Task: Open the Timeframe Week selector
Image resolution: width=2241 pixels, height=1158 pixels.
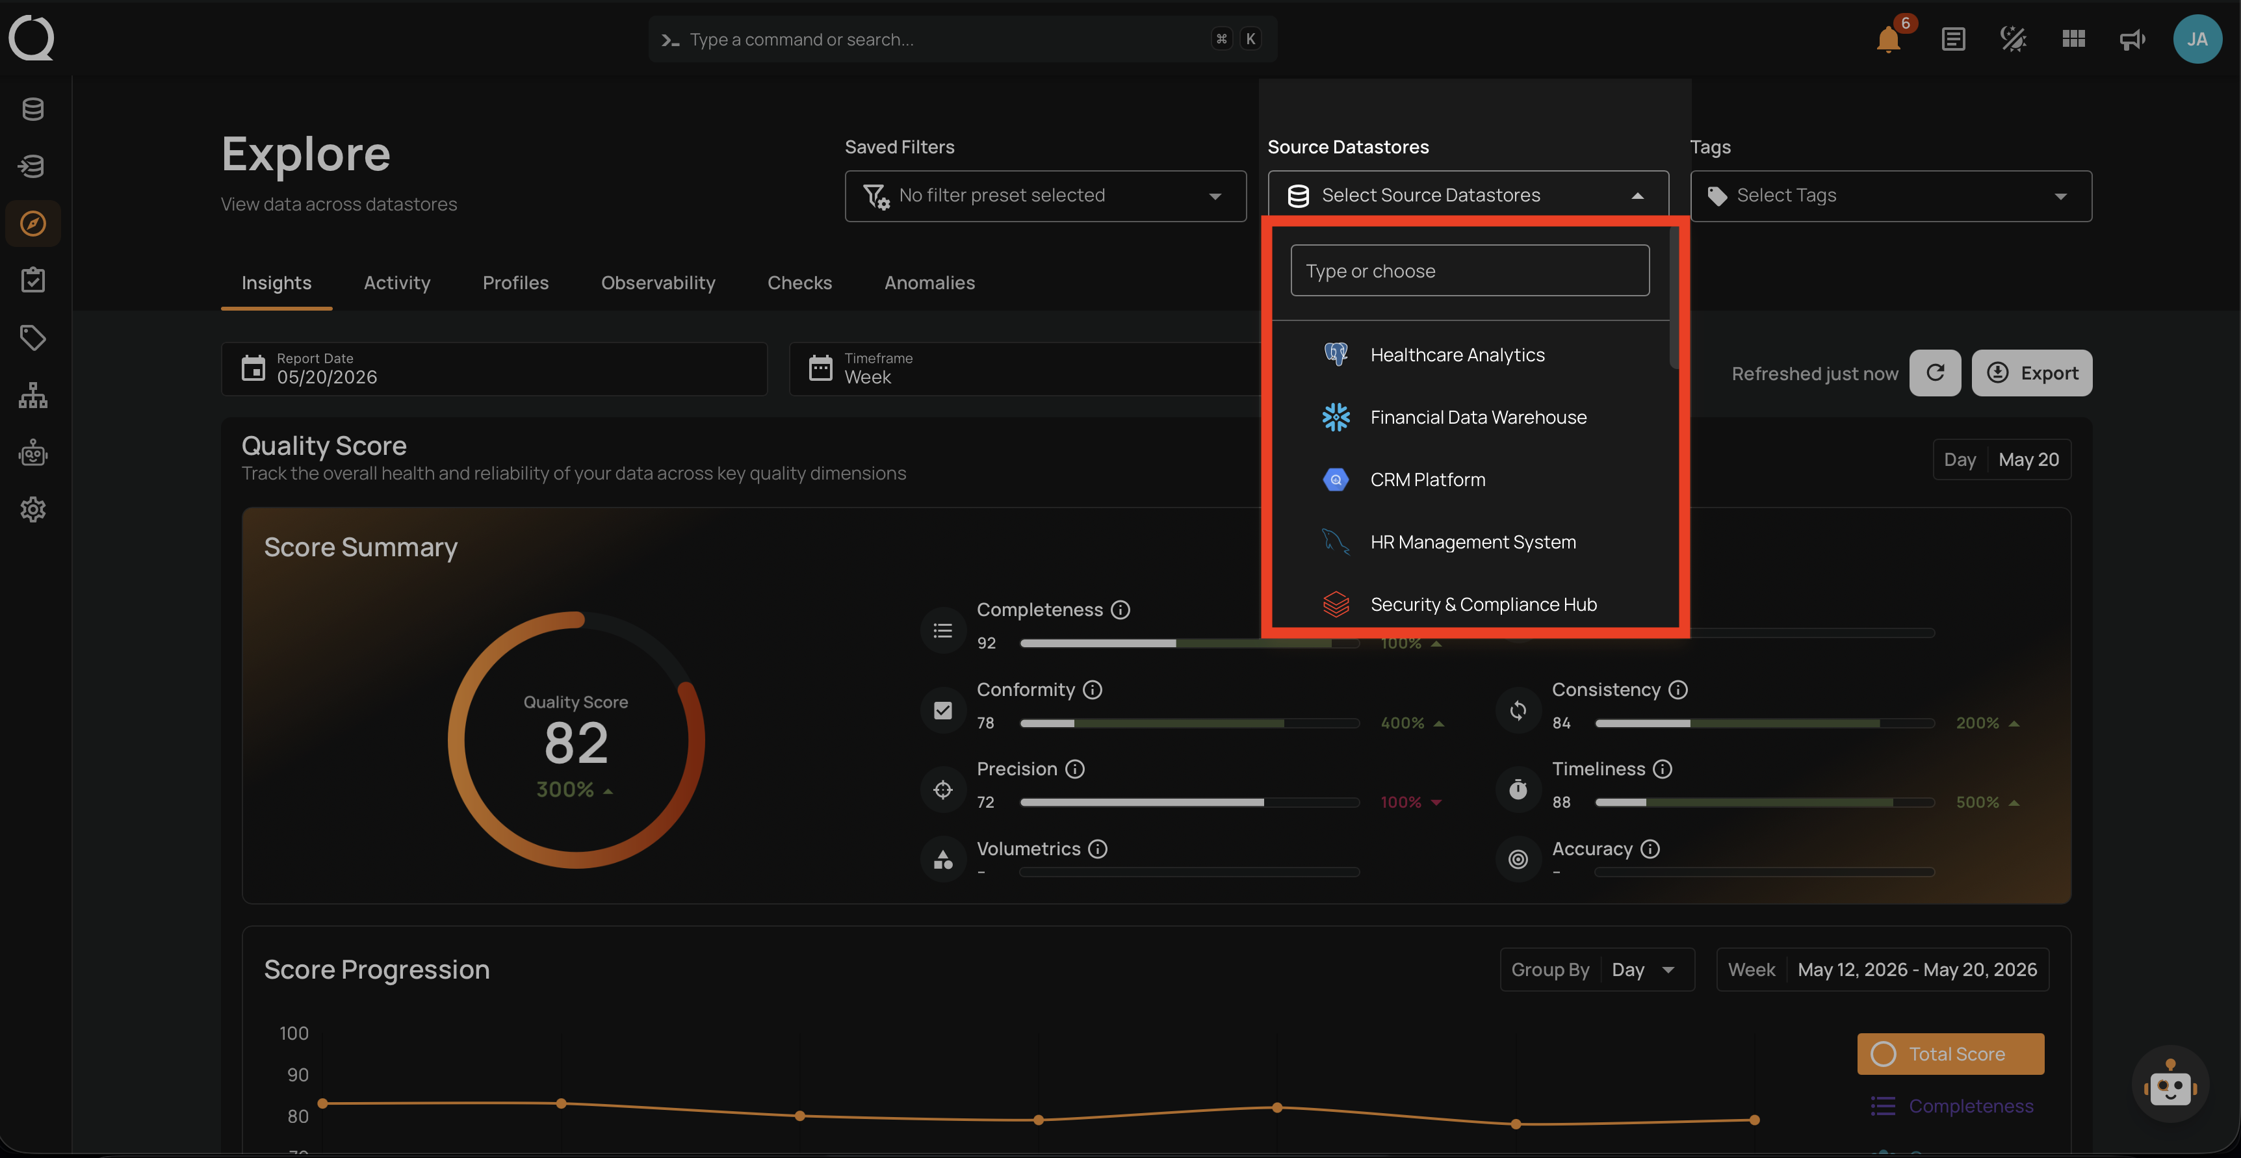Action: pos(1025,369)
